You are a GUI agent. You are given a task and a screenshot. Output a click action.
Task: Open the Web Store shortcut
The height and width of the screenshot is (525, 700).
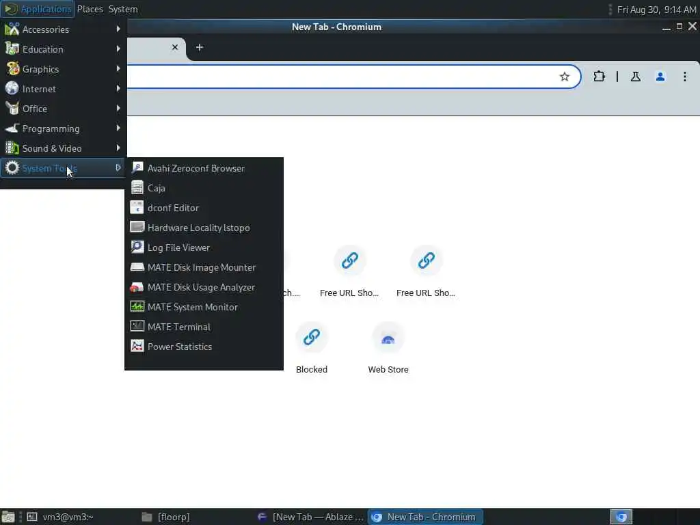coord(388,348)
